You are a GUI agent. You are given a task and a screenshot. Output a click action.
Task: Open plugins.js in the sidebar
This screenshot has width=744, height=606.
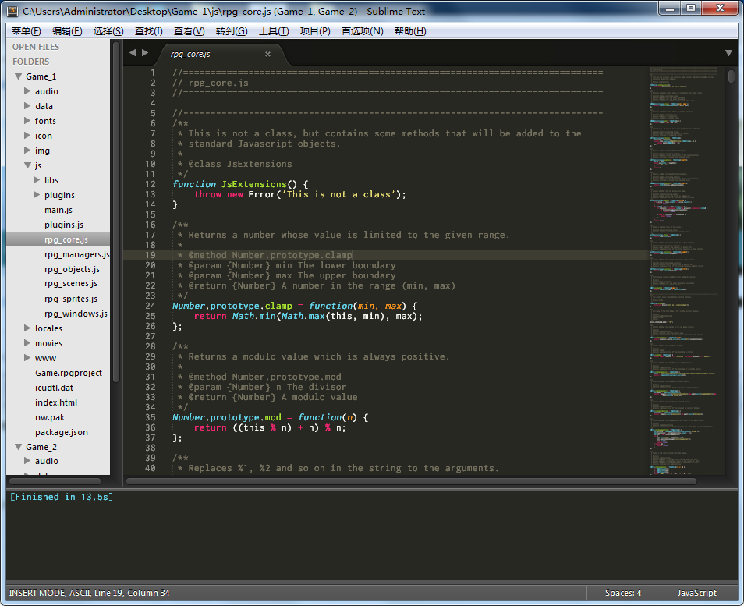pos(64,225)
